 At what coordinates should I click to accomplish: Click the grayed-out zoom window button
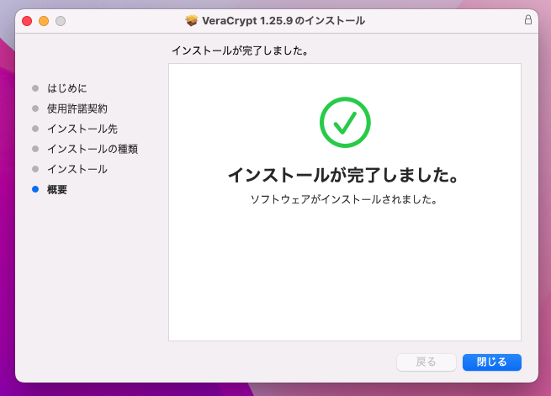[x=61, y=20]
